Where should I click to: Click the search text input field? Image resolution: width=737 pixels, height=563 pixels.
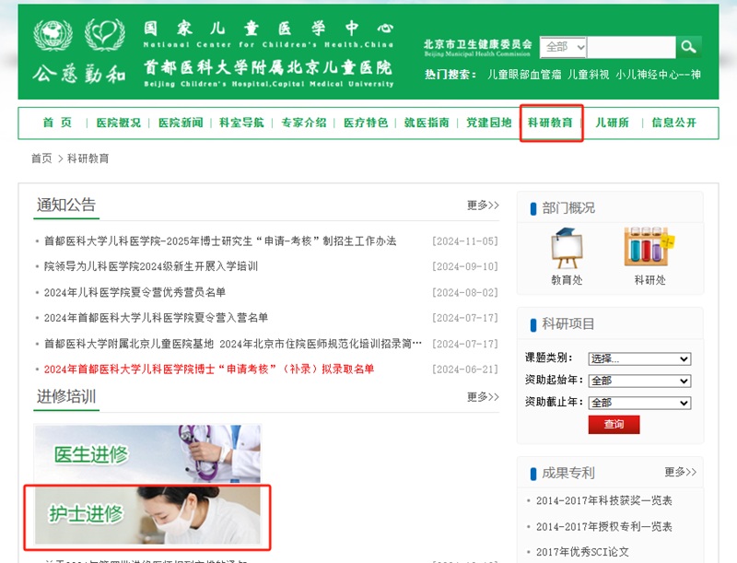[631, 47]
